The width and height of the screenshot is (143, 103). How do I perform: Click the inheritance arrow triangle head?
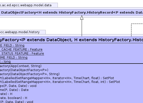pyautogui.click(x=82, y=18)
